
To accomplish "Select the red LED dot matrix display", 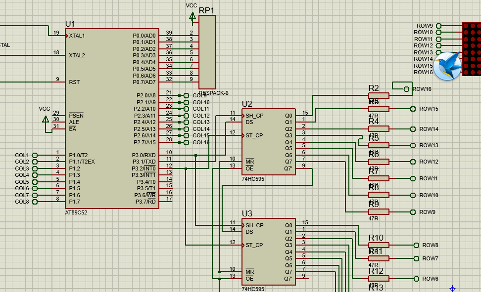I will [472, 49].
